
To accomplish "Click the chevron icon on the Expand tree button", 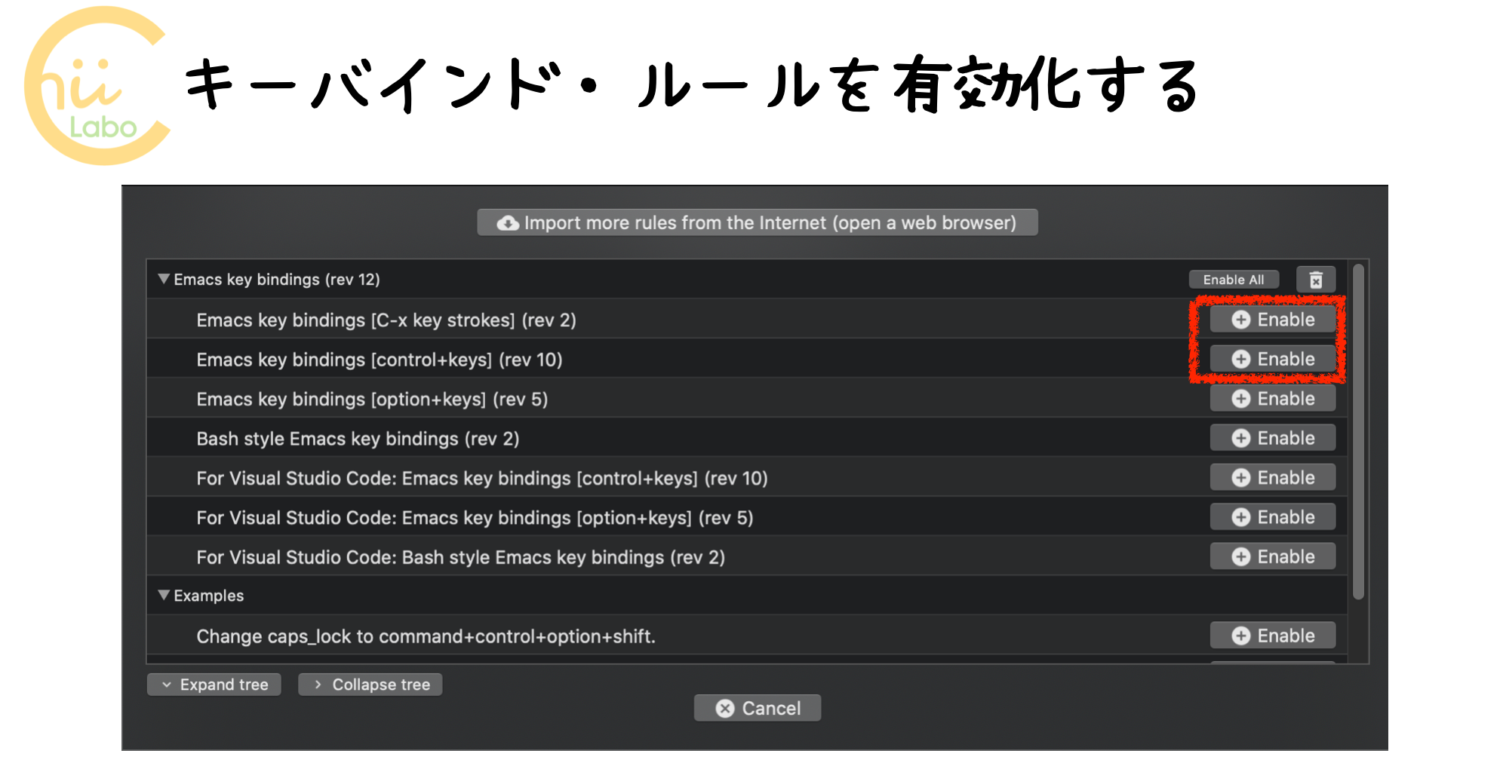I will 166,684.
